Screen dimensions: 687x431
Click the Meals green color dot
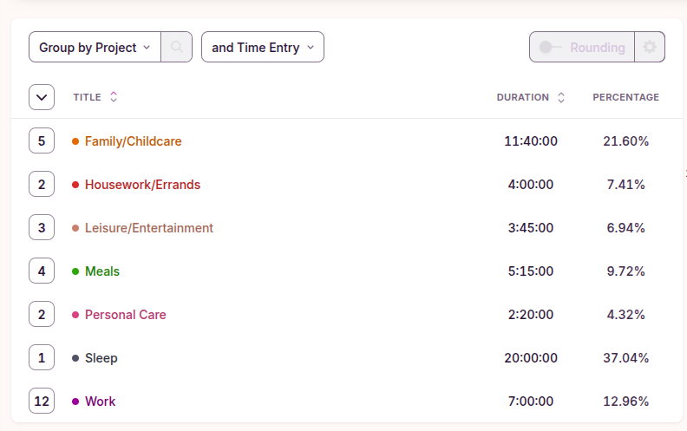[75, 271]
